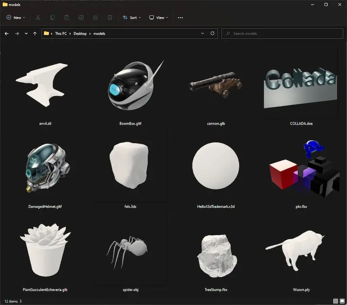The width and height of the screenshot is (347, 305).
Task: Click the Paste clipboard icon
Action: point(67,17)
